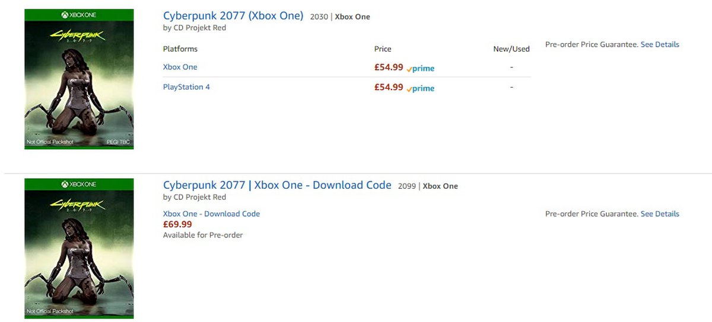Click the £54.99 price in the Xbox One row
Screen dimensions: 712x322
[x=389, y=67]
